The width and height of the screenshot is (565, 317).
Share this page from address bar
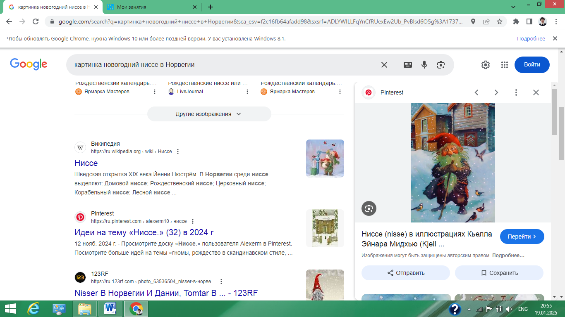pyautogui.click(x=486, y=21)
